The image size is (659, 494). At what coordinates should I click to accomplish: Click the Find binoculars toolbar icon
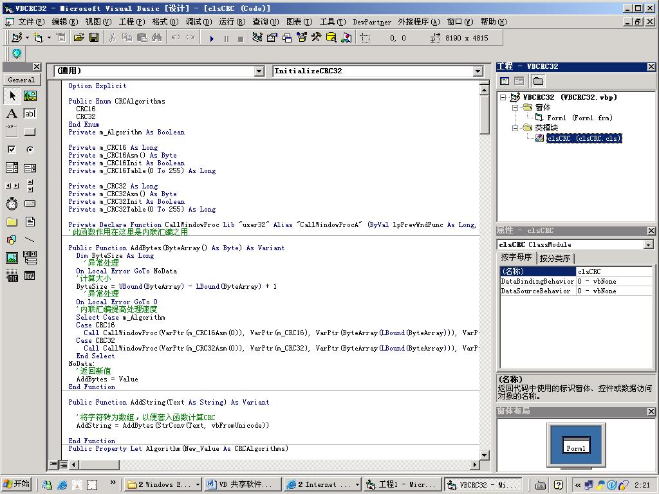point(157,38)
